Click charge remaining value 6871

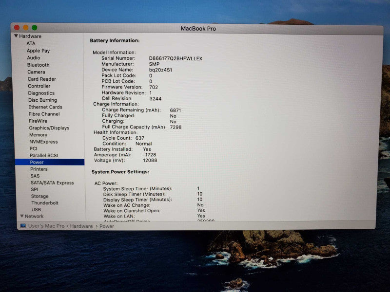(x=175, y=110)
